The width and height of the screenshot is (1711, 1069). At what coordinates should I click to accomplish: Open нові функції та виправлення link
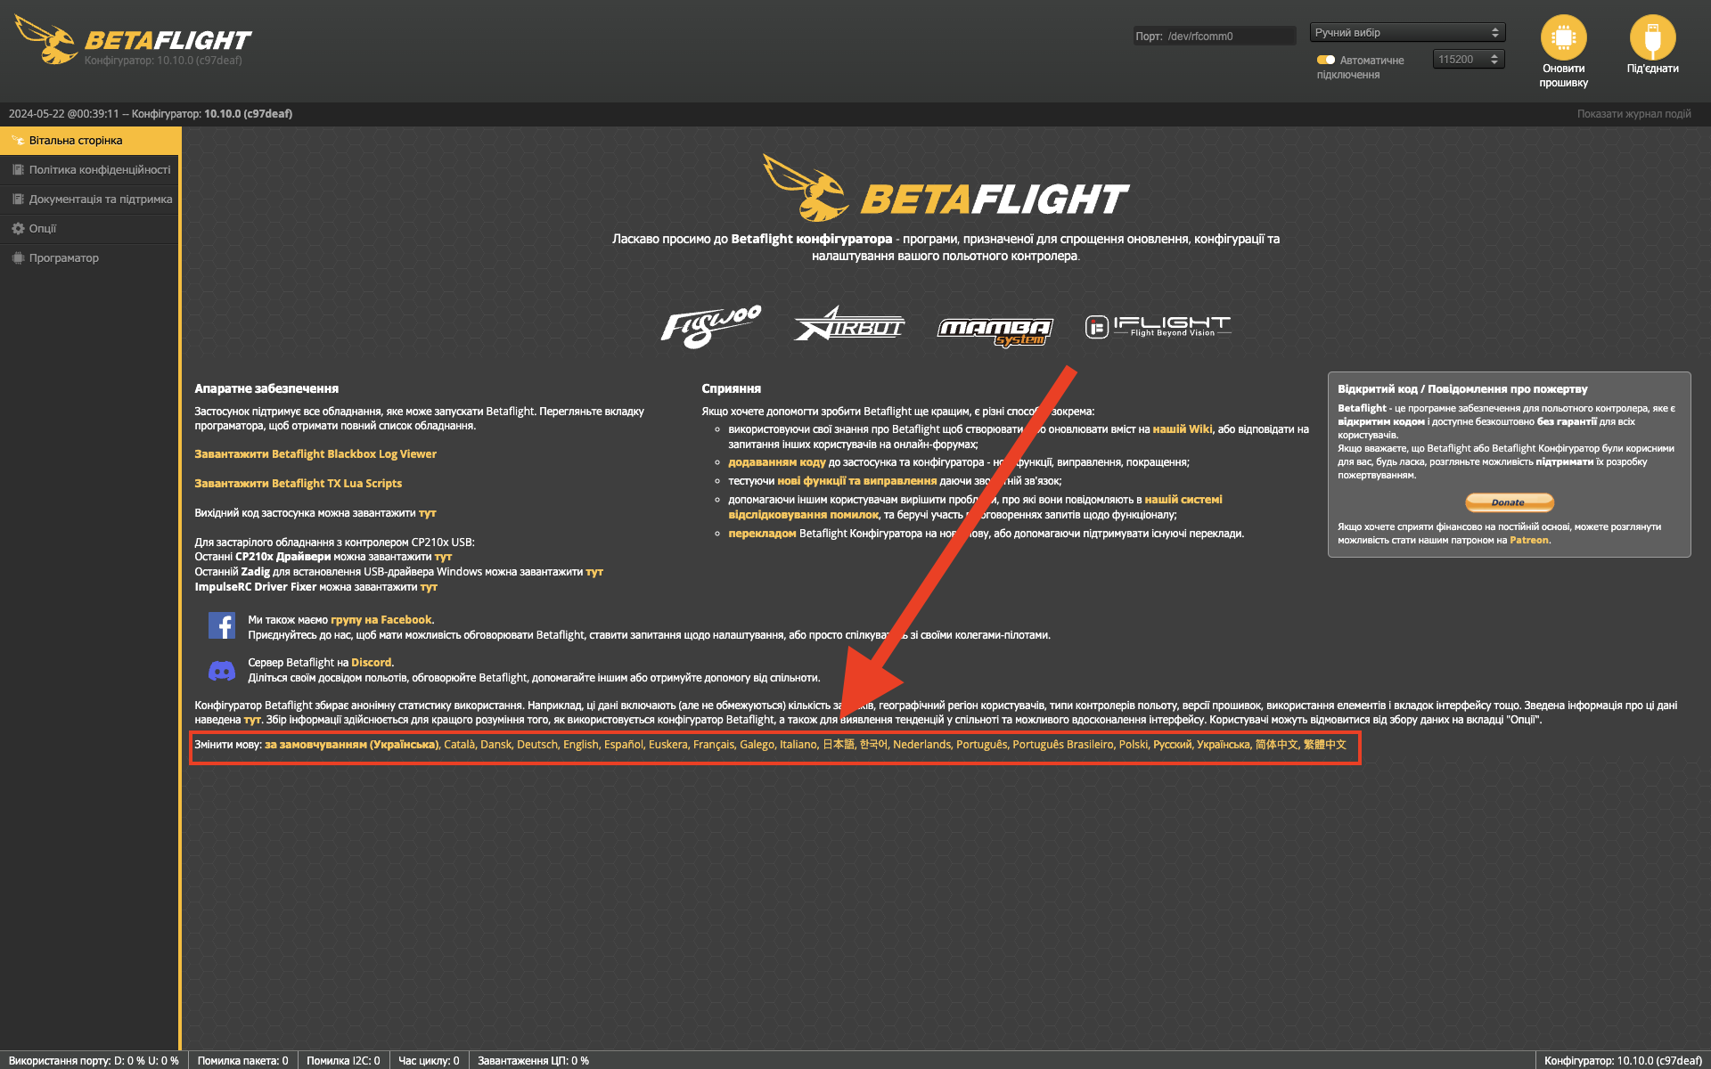pos(856,481)
